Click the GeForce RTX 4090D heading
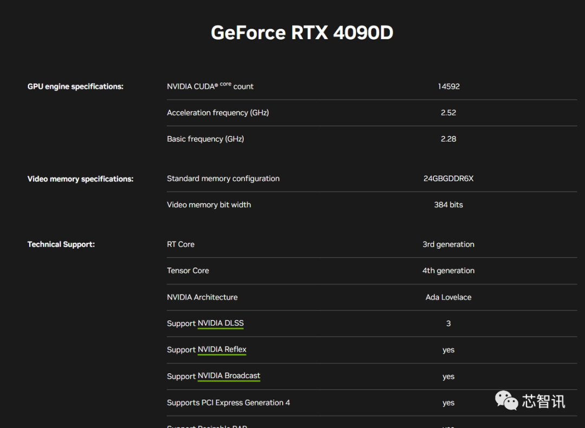The image size is (585, 428). pos(302,33)
